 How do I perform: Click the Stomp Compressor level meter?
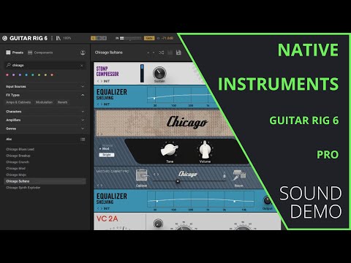coord(142,73)
